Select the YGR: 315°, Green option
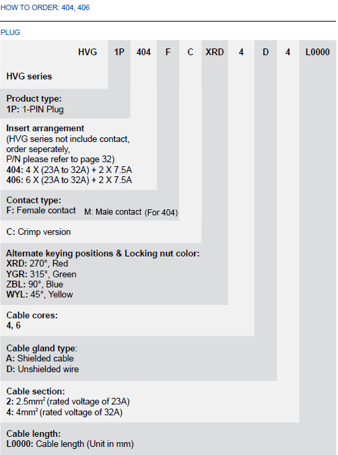This screenshot has width=338, height=455. (x=41, y=274)
